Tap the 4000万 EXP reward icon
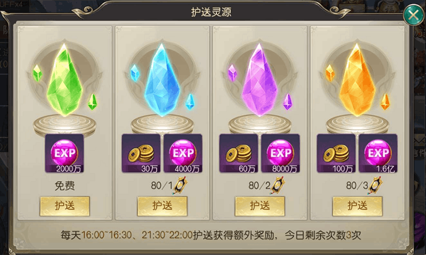Image resolution: width=426 pixels, height=255 pixels. tap(183, 153)
